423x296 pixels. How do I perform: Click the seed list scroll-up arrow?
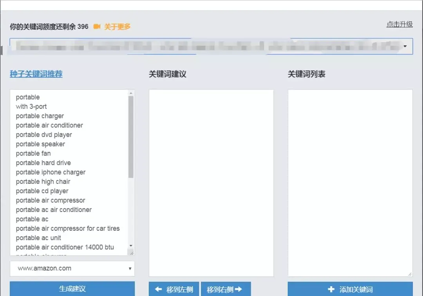[131, 93]
